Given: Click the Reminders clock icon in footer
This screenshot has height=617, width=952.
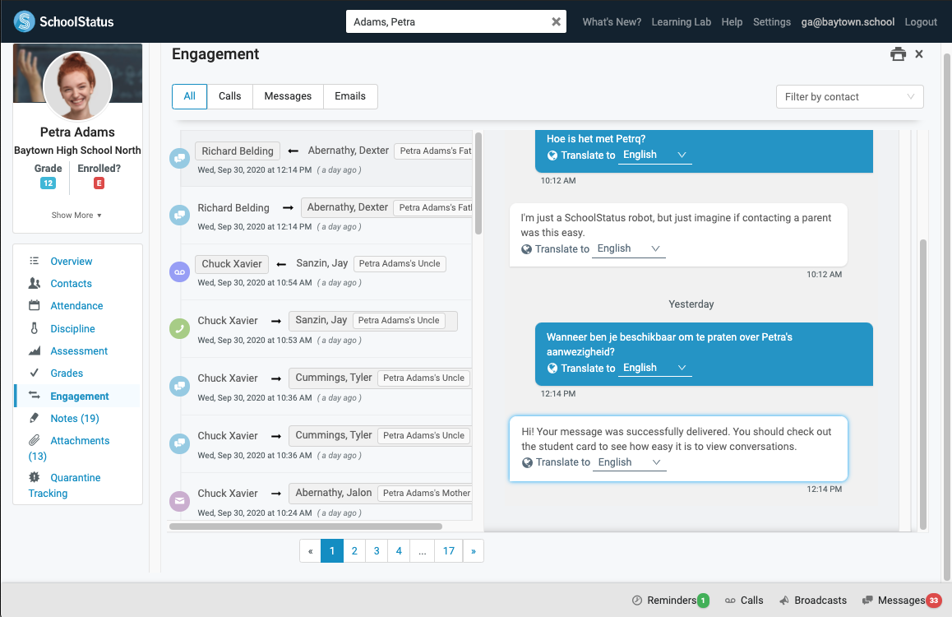Looking at the screenshot, I should click(x=637, y=600).
